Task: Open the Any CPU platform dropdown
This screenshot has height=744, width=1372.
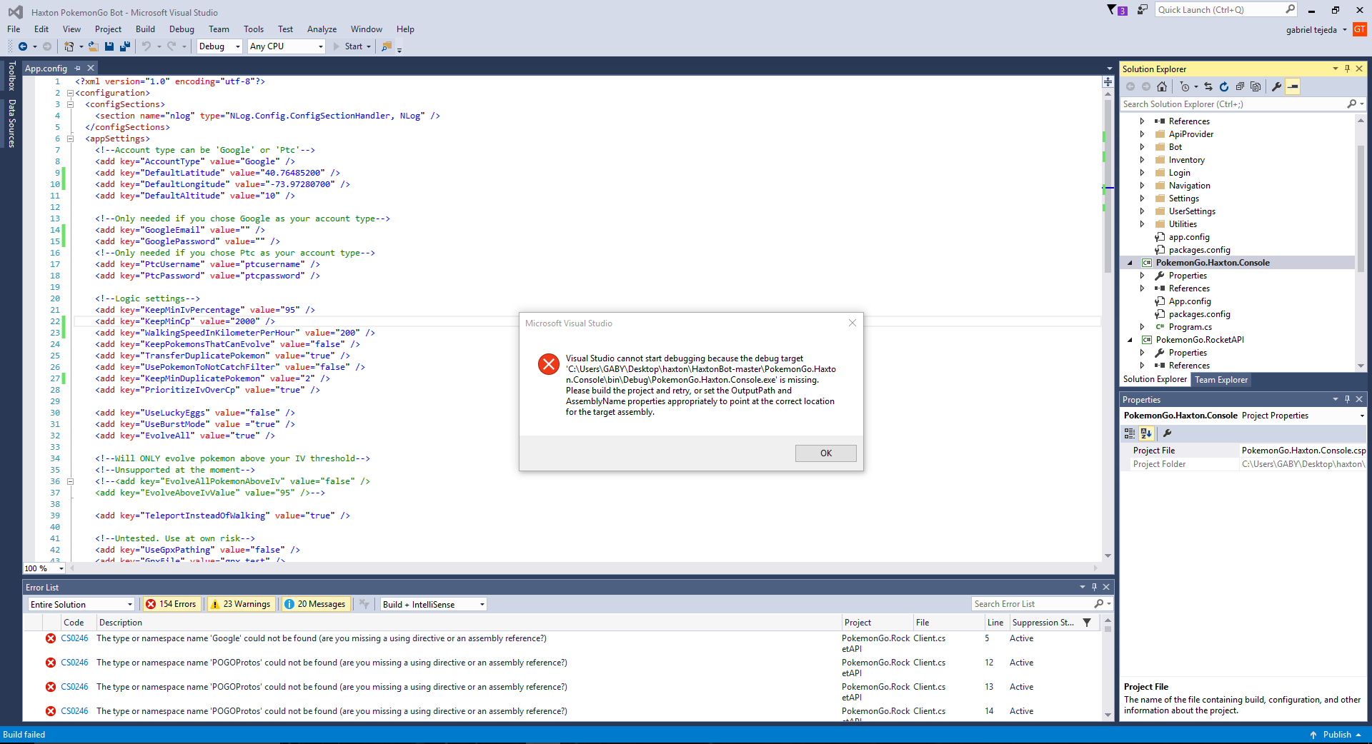Action: (x=287, y=46)
